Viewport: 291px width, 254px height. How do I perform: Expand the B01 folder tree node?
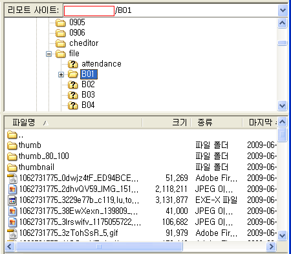[x=61, y=74]
